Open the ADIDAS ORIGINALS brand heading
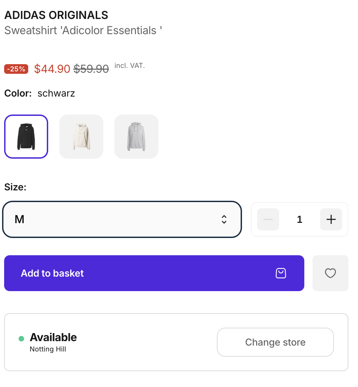The image size is (358, 387). click(x=56, y=15)
